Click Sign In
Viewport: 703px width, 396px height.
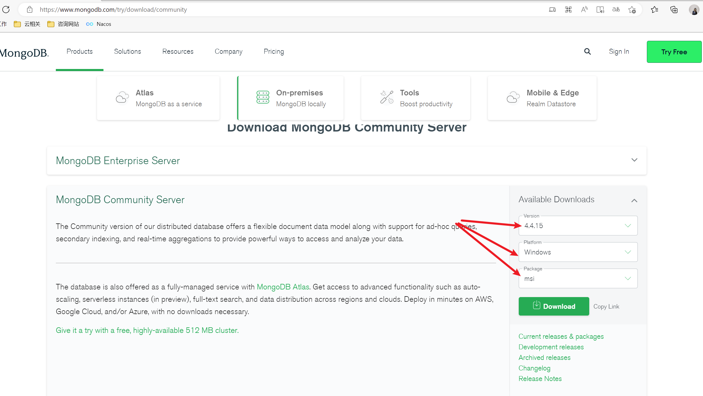pos(619,52)
